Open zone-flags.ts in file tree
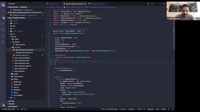Image resolution: width=200 pixels, height=112 pixels. pos(18,95)
